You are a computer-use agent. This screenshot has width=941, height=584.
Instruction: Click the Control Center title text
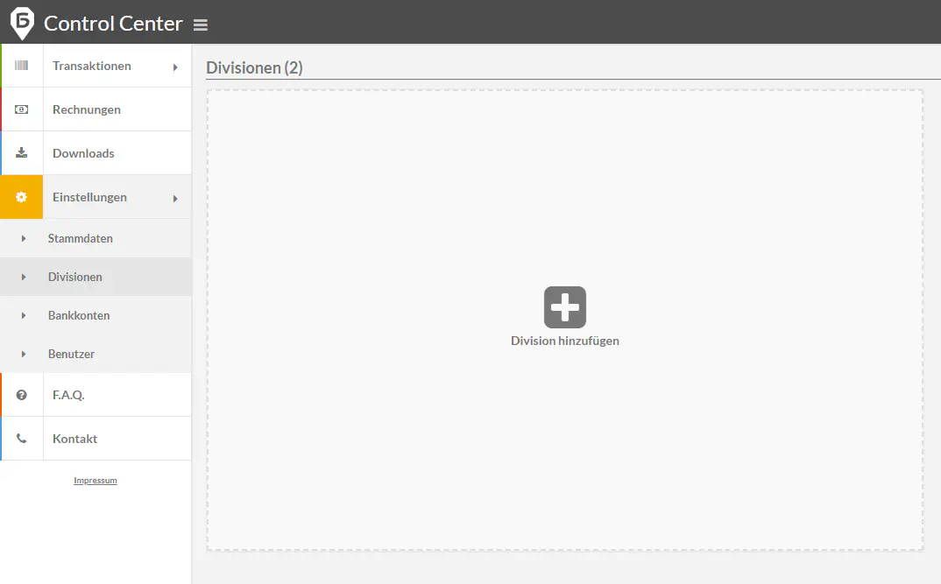point(113,24)
